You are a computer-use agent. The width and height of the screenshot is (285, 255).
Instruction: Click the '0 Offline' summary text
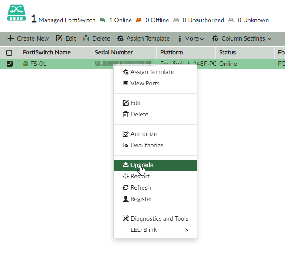(157, 20)
